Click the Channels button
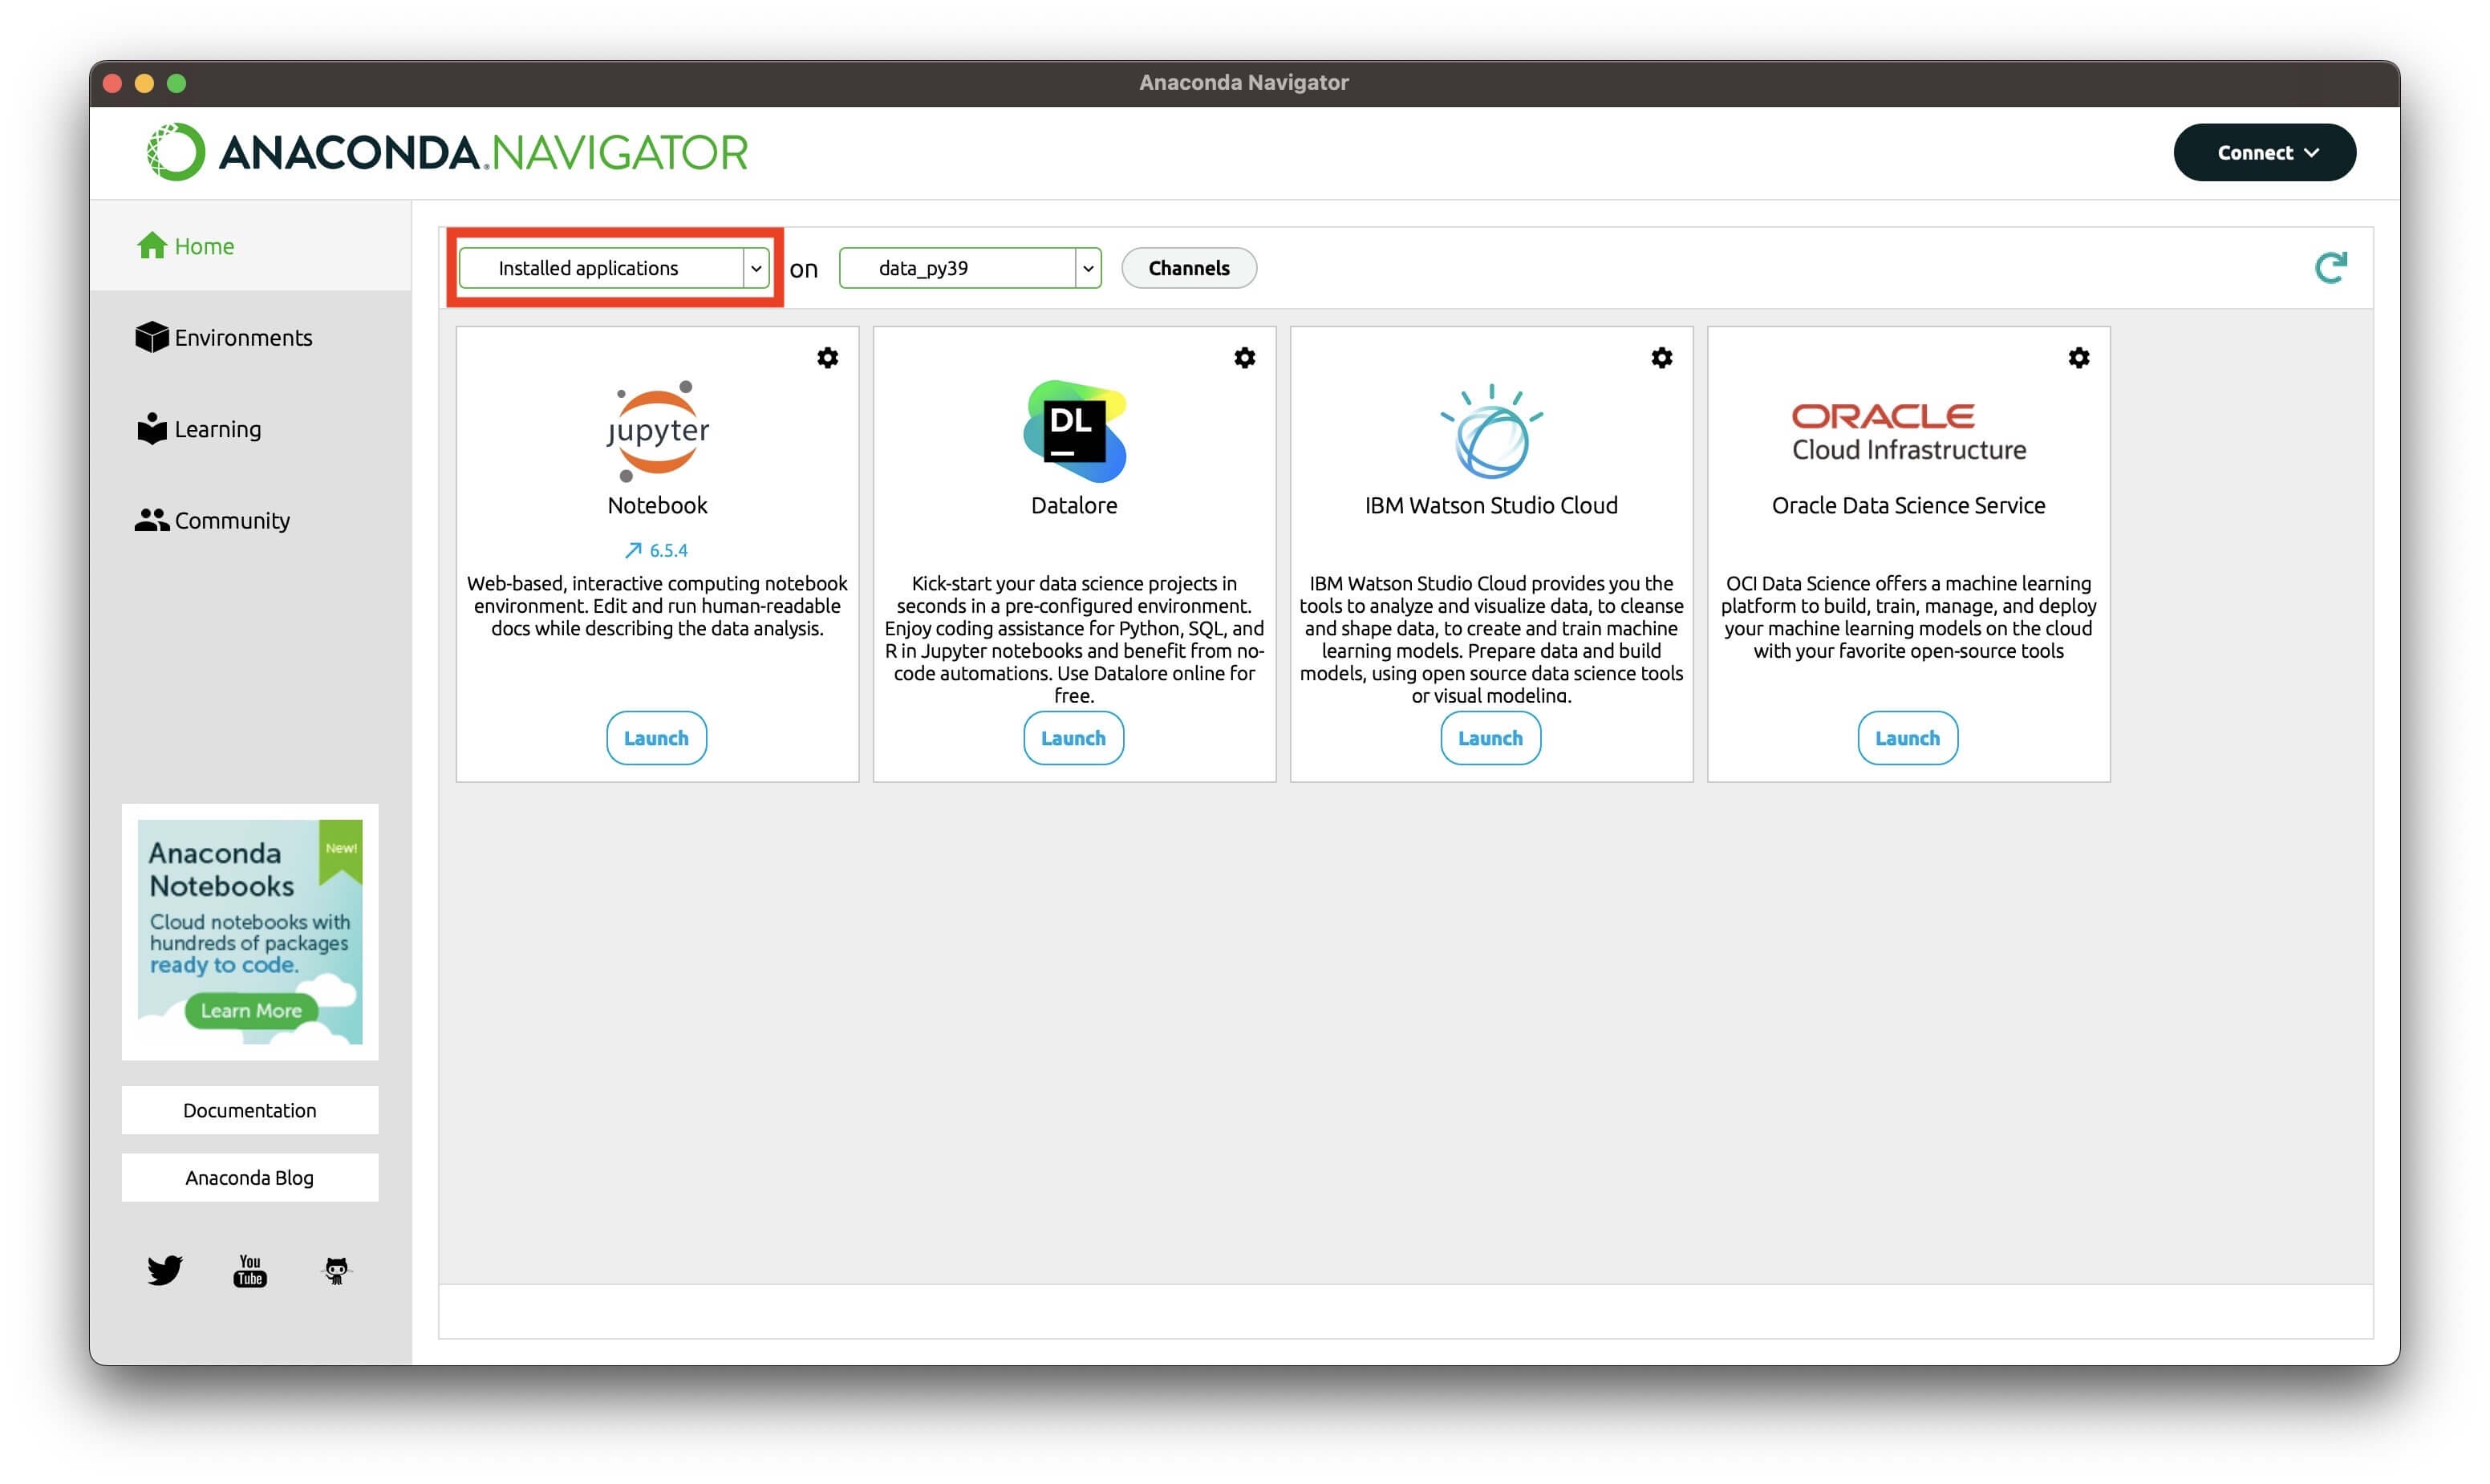Screen dimensions: 2490x1484 [1188, 268]
